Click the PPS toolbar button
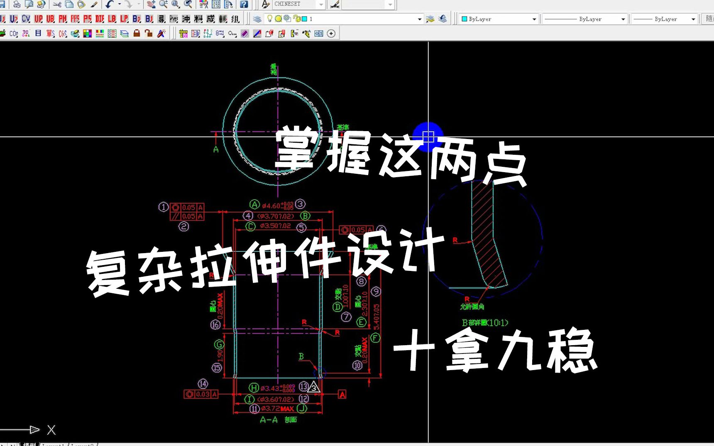 pos(75,19)
